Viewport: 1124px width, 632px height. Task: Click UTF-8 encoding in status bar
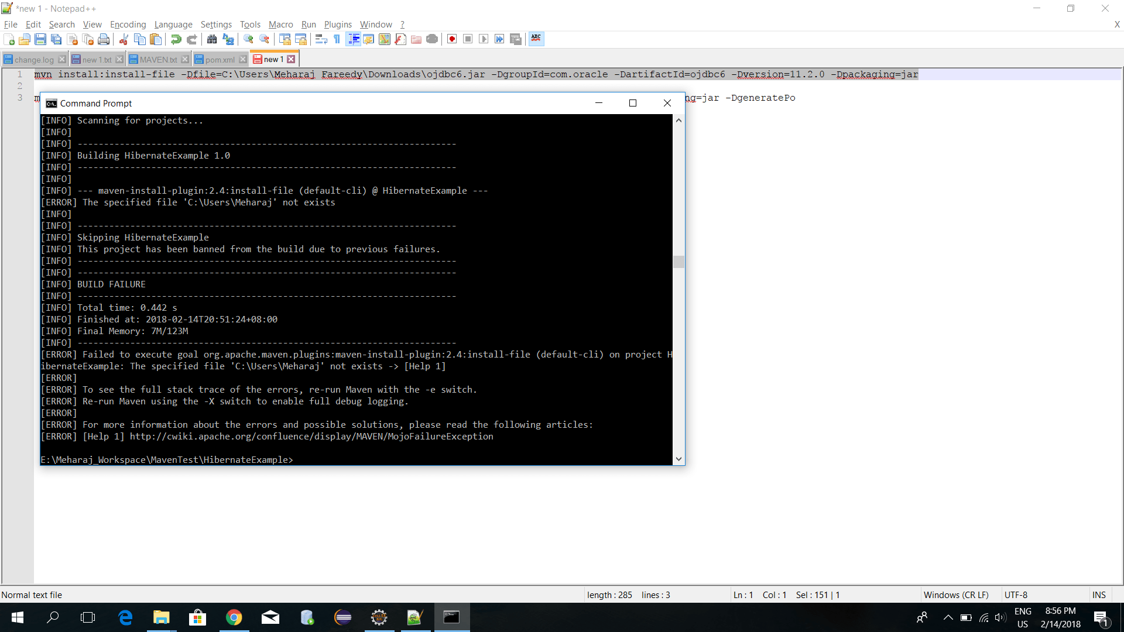1016,595
